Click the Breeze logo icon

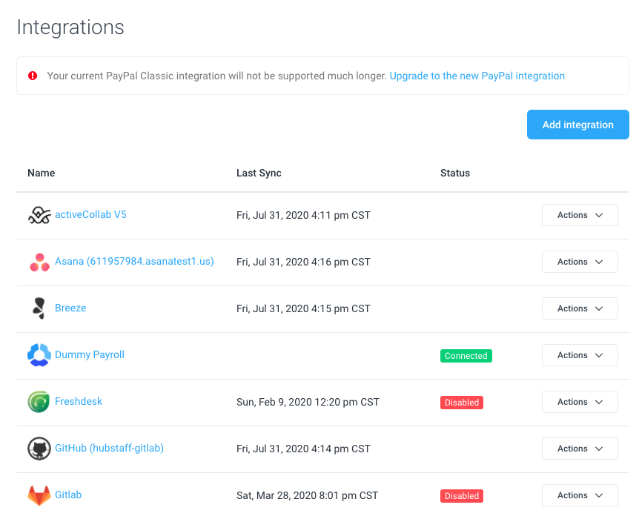[x=39, y=308]
